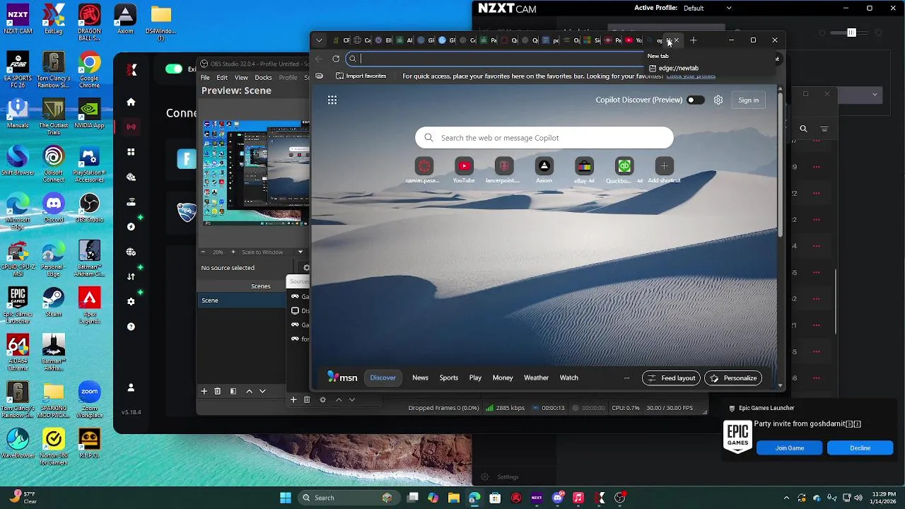The width and height of the screenshot is (905, 509).
Task: Open filter icon in NZXT CAM panel
Action: (824, 129)
